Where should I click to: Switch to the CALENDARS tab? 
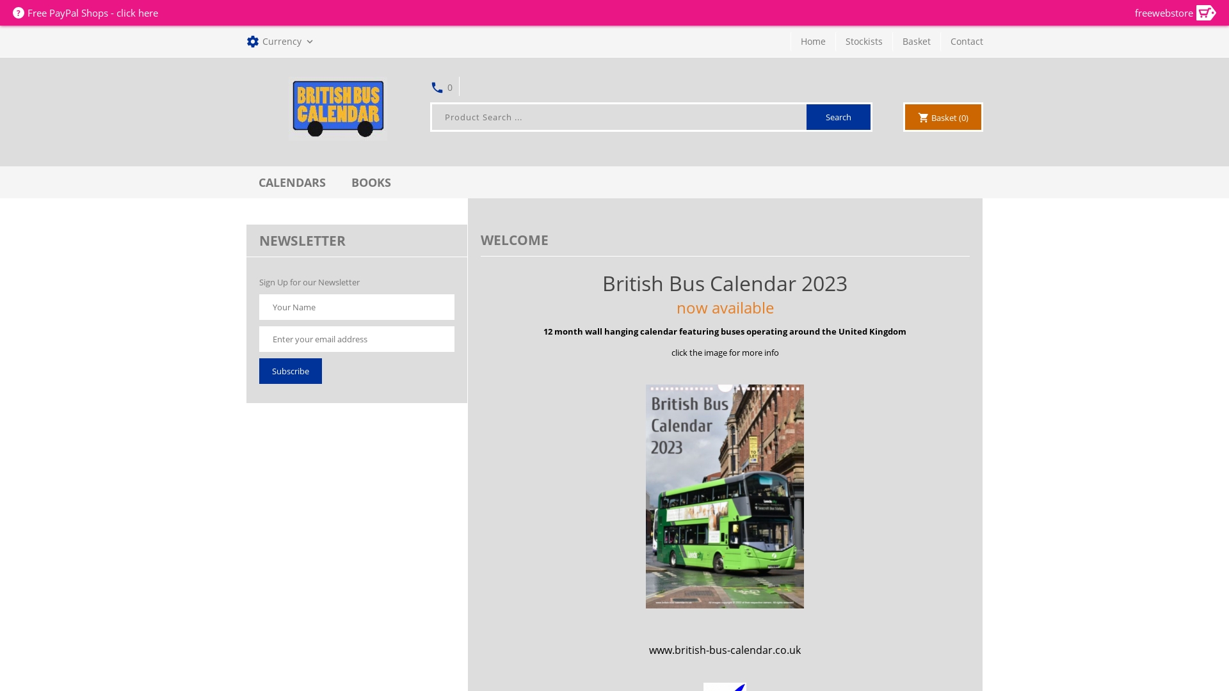(292, 182)
